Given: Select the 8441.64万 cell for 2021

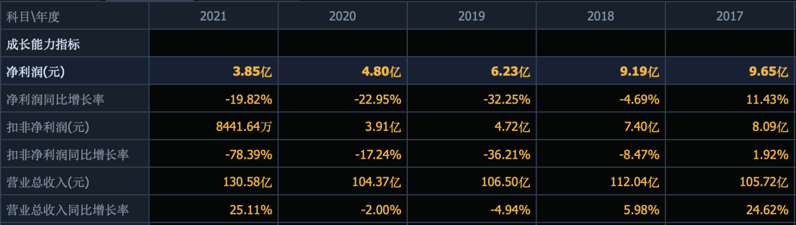Looking at the screenshot, I should click(244, 127).
